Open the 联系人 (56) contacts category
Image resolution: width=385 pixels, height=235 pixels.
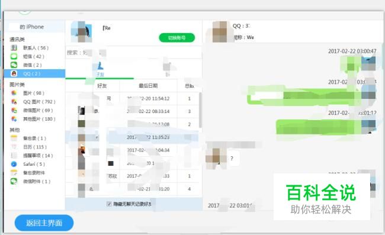click(34, 48)
